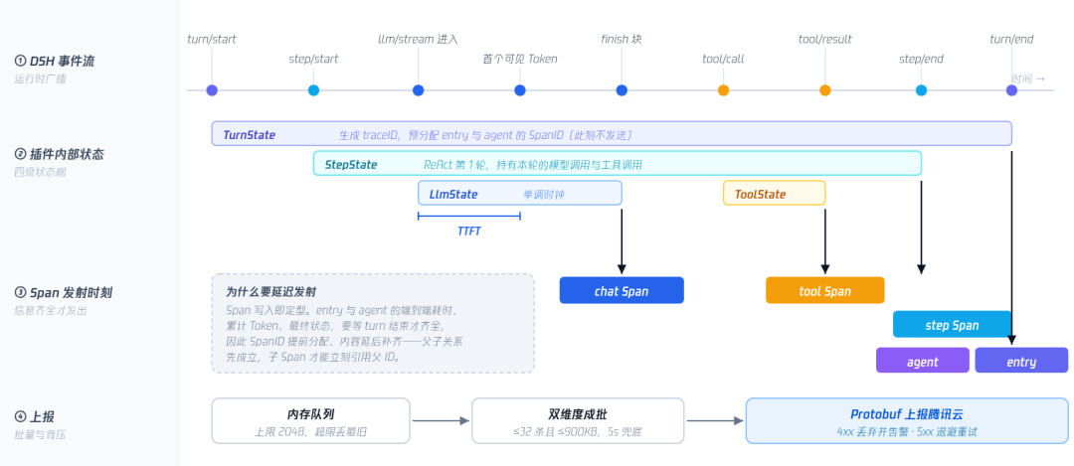The image size is (1074, 466).
Task: Click the turn/start purple timeline dot
Action: coord(212,90)
